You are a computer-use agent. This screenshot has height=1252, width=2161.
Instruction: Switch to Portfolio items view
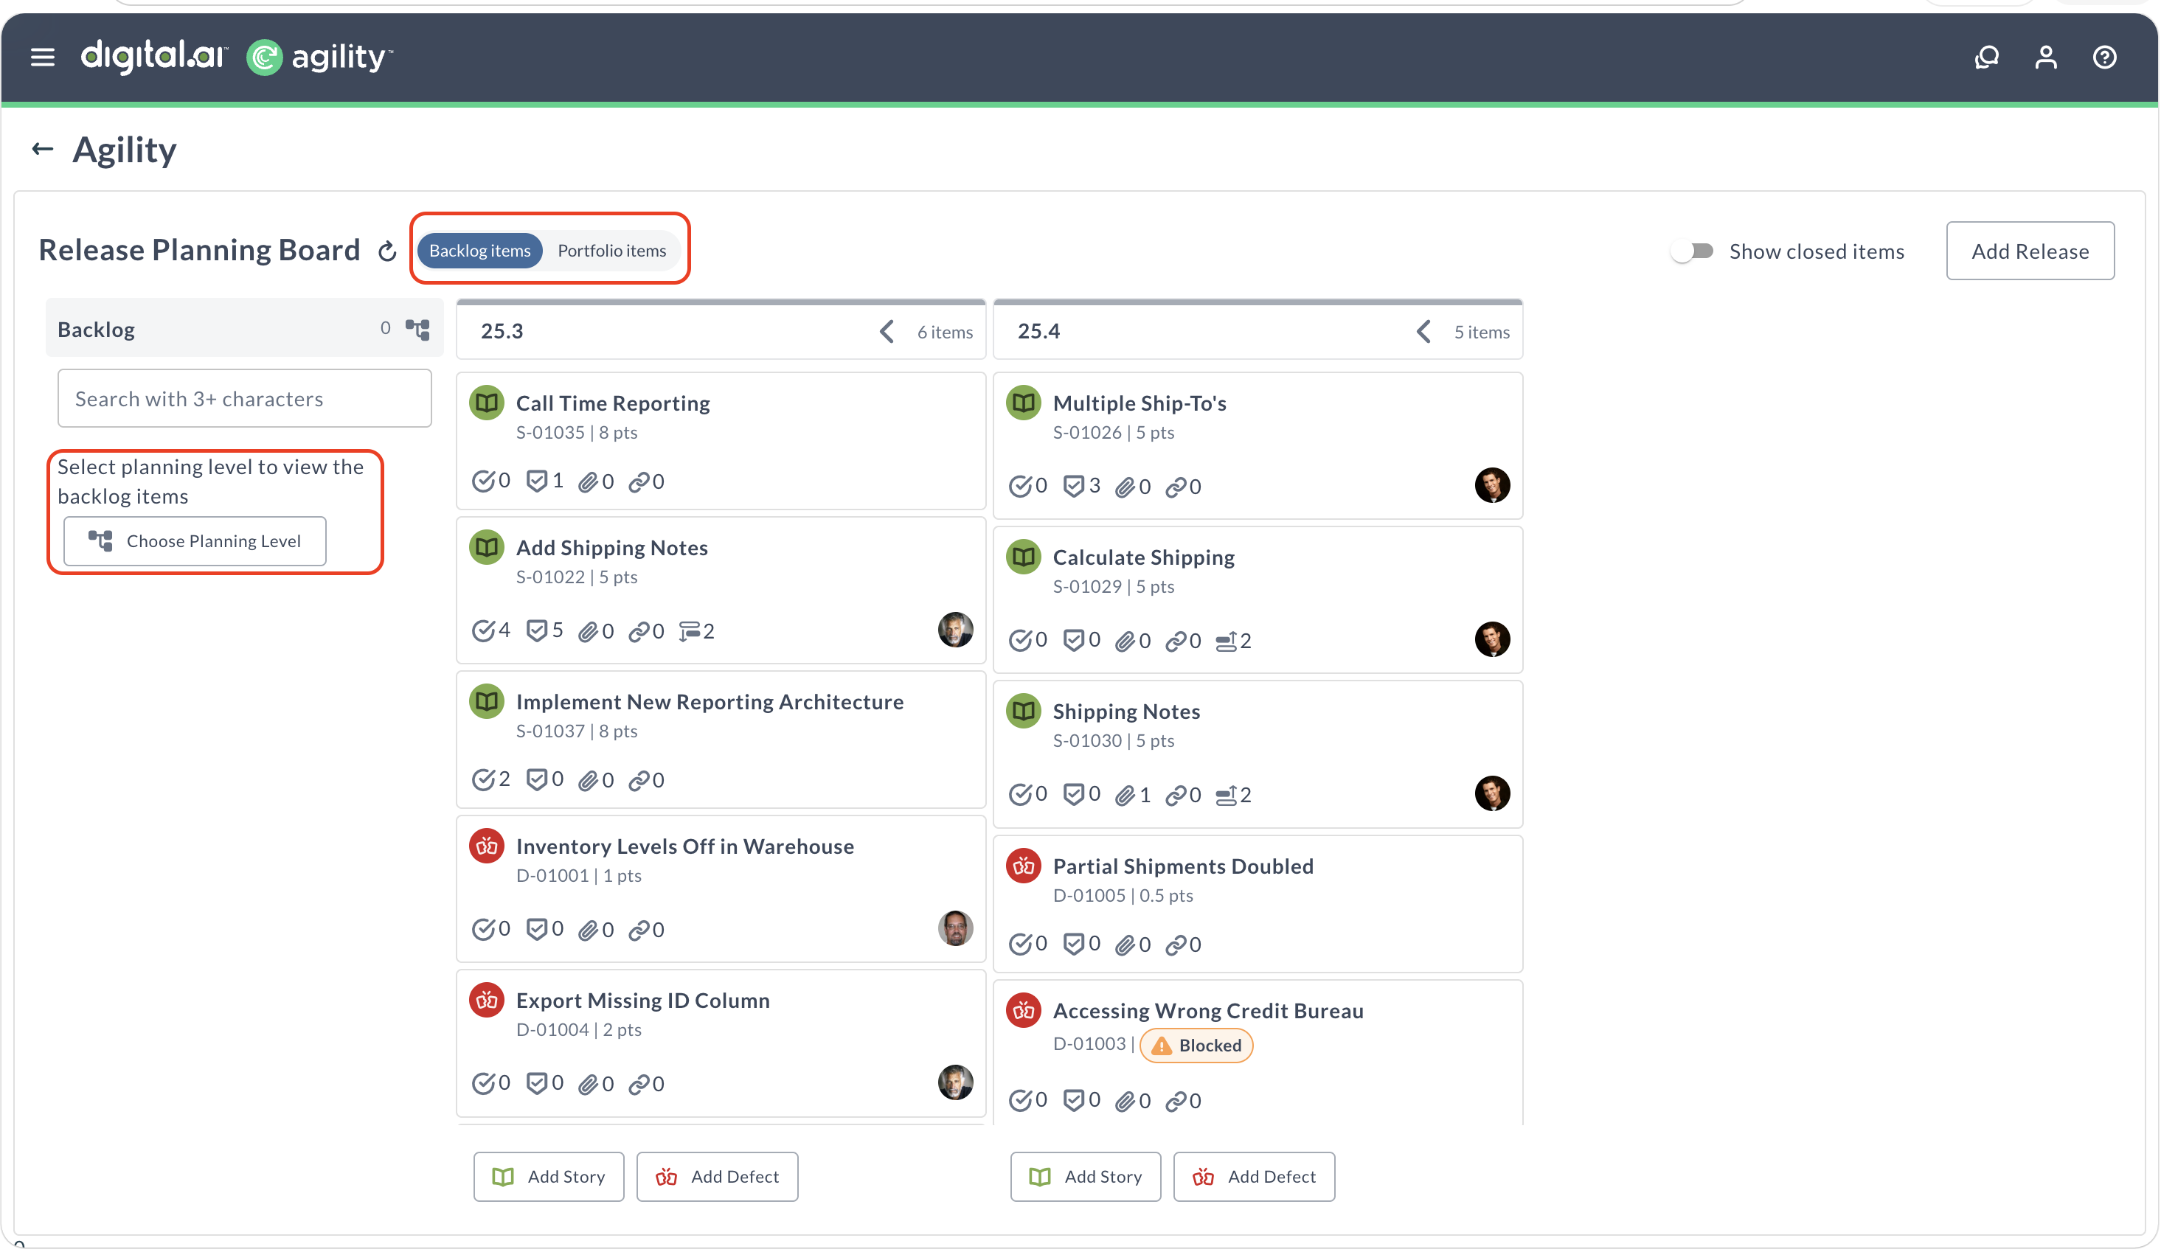pyautogui.click(x=611, y=251)
